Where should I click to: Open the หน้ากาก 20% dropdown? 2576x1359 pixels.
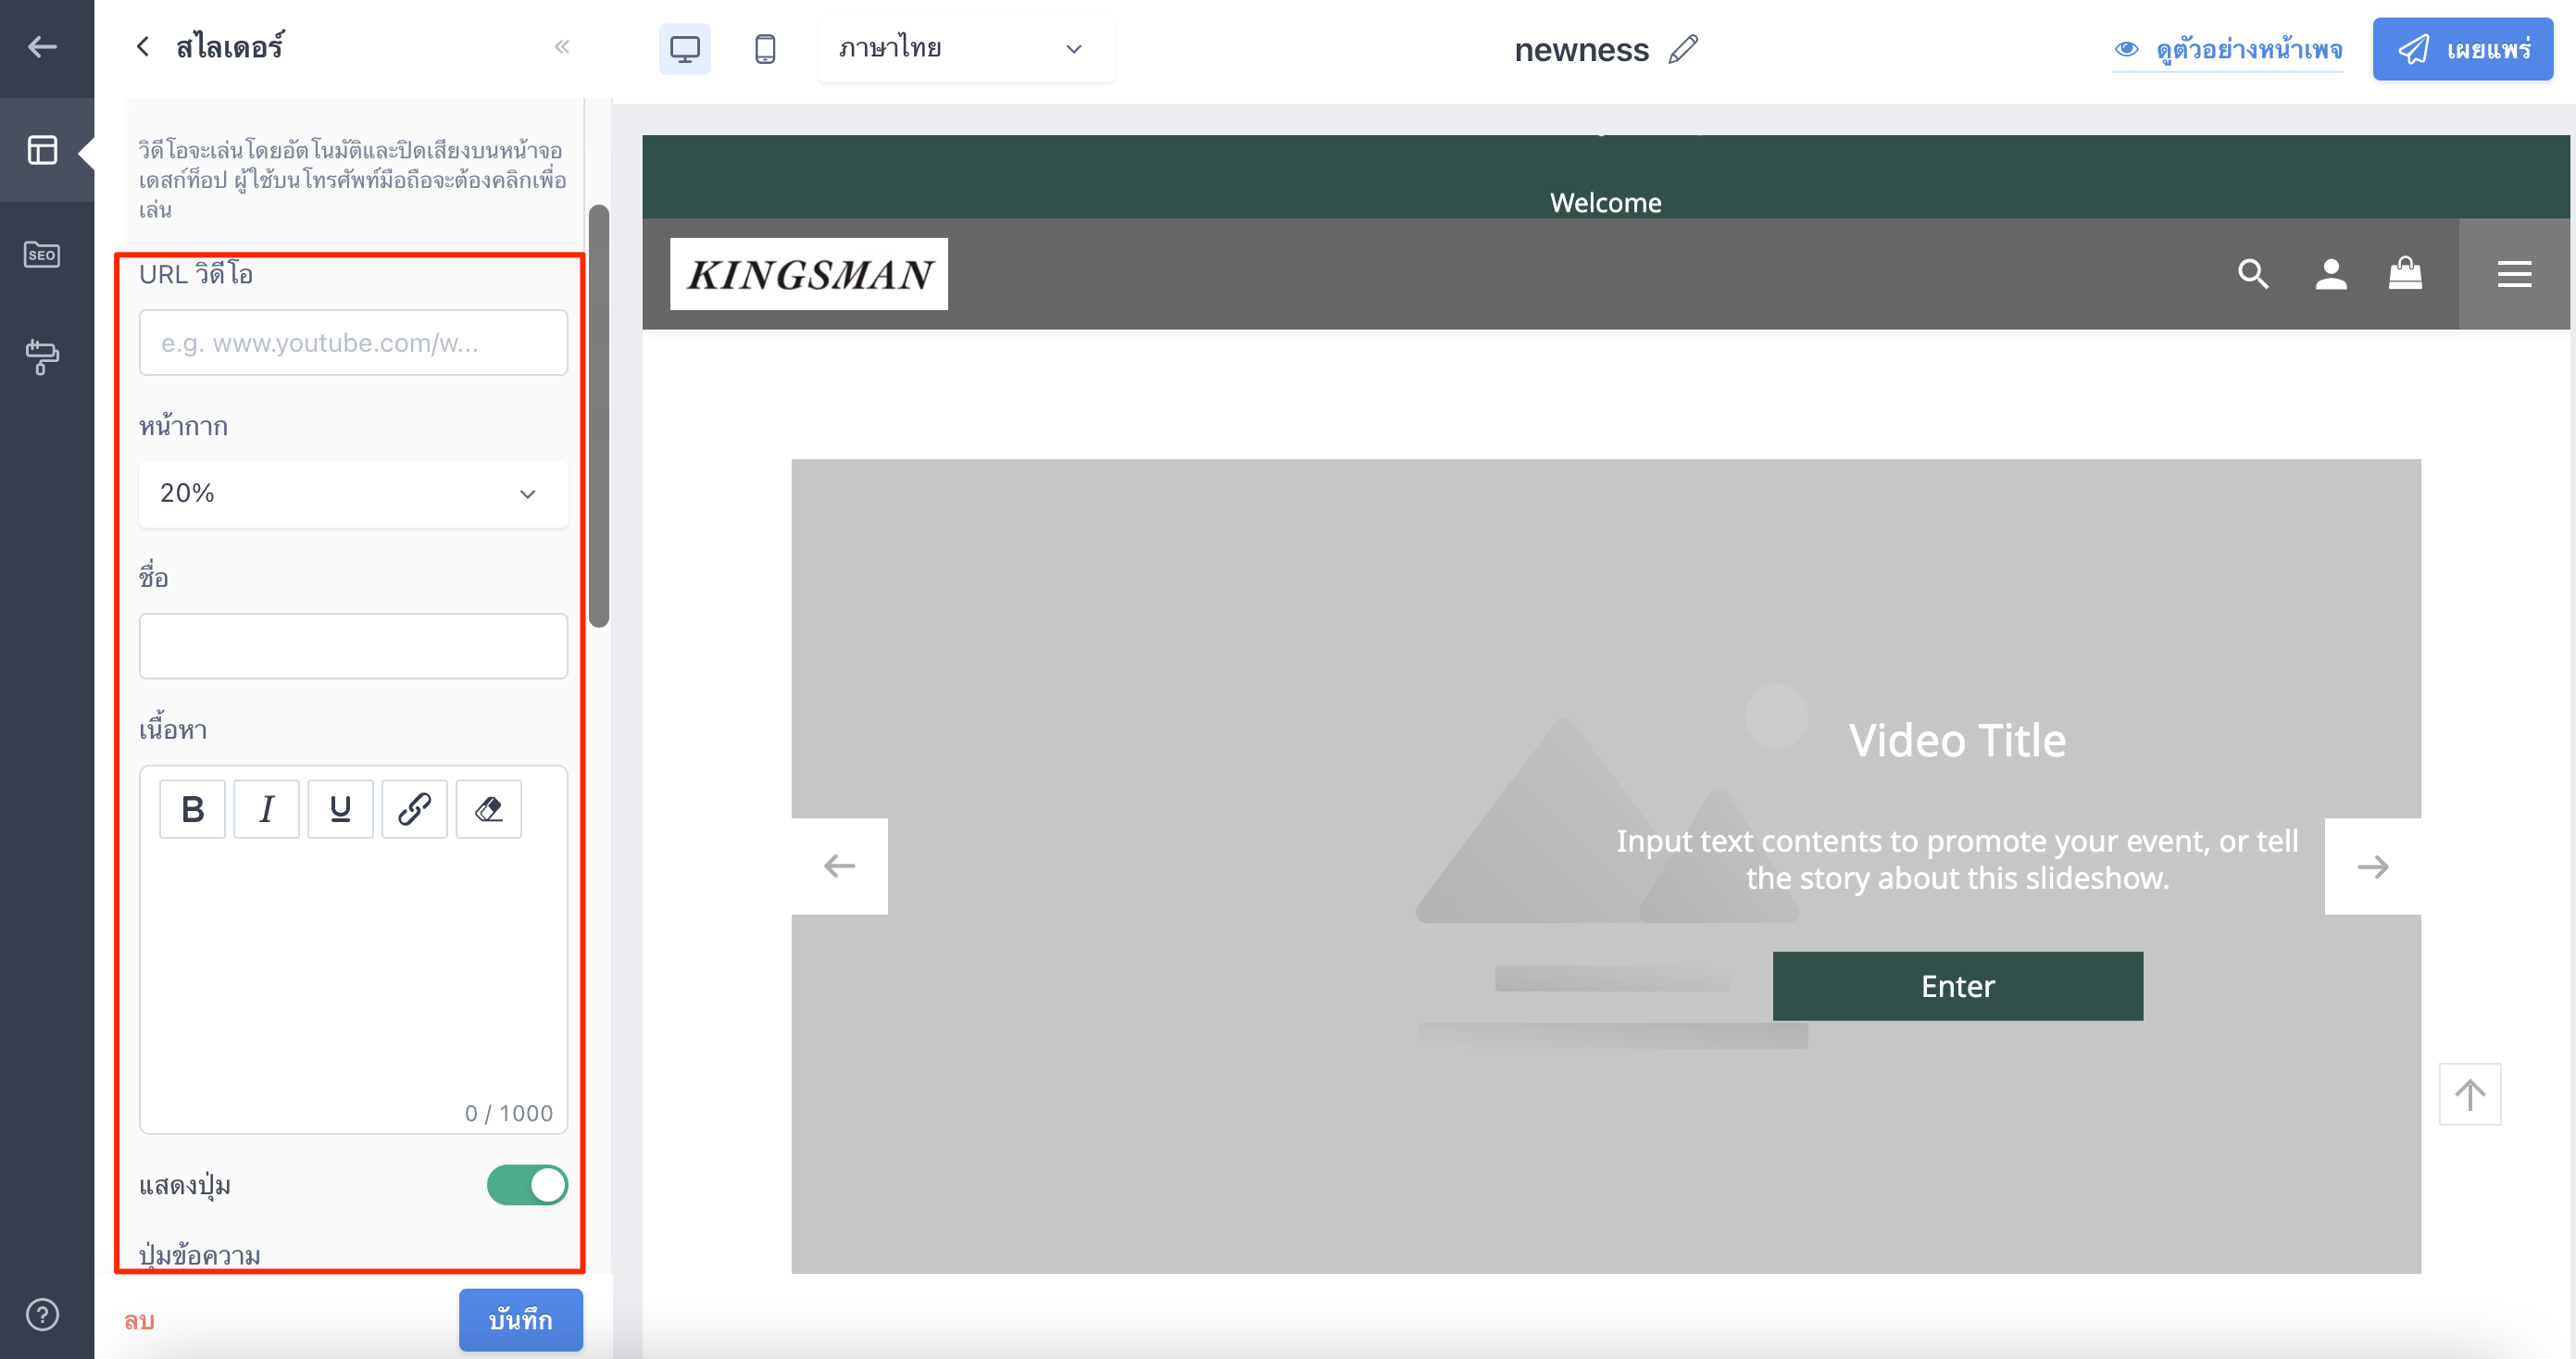353,493
